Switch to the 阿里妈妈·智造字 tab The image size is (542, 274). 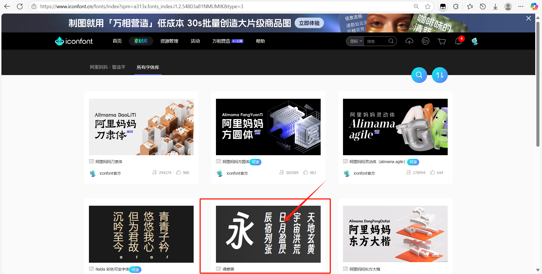tap(108, 67)
